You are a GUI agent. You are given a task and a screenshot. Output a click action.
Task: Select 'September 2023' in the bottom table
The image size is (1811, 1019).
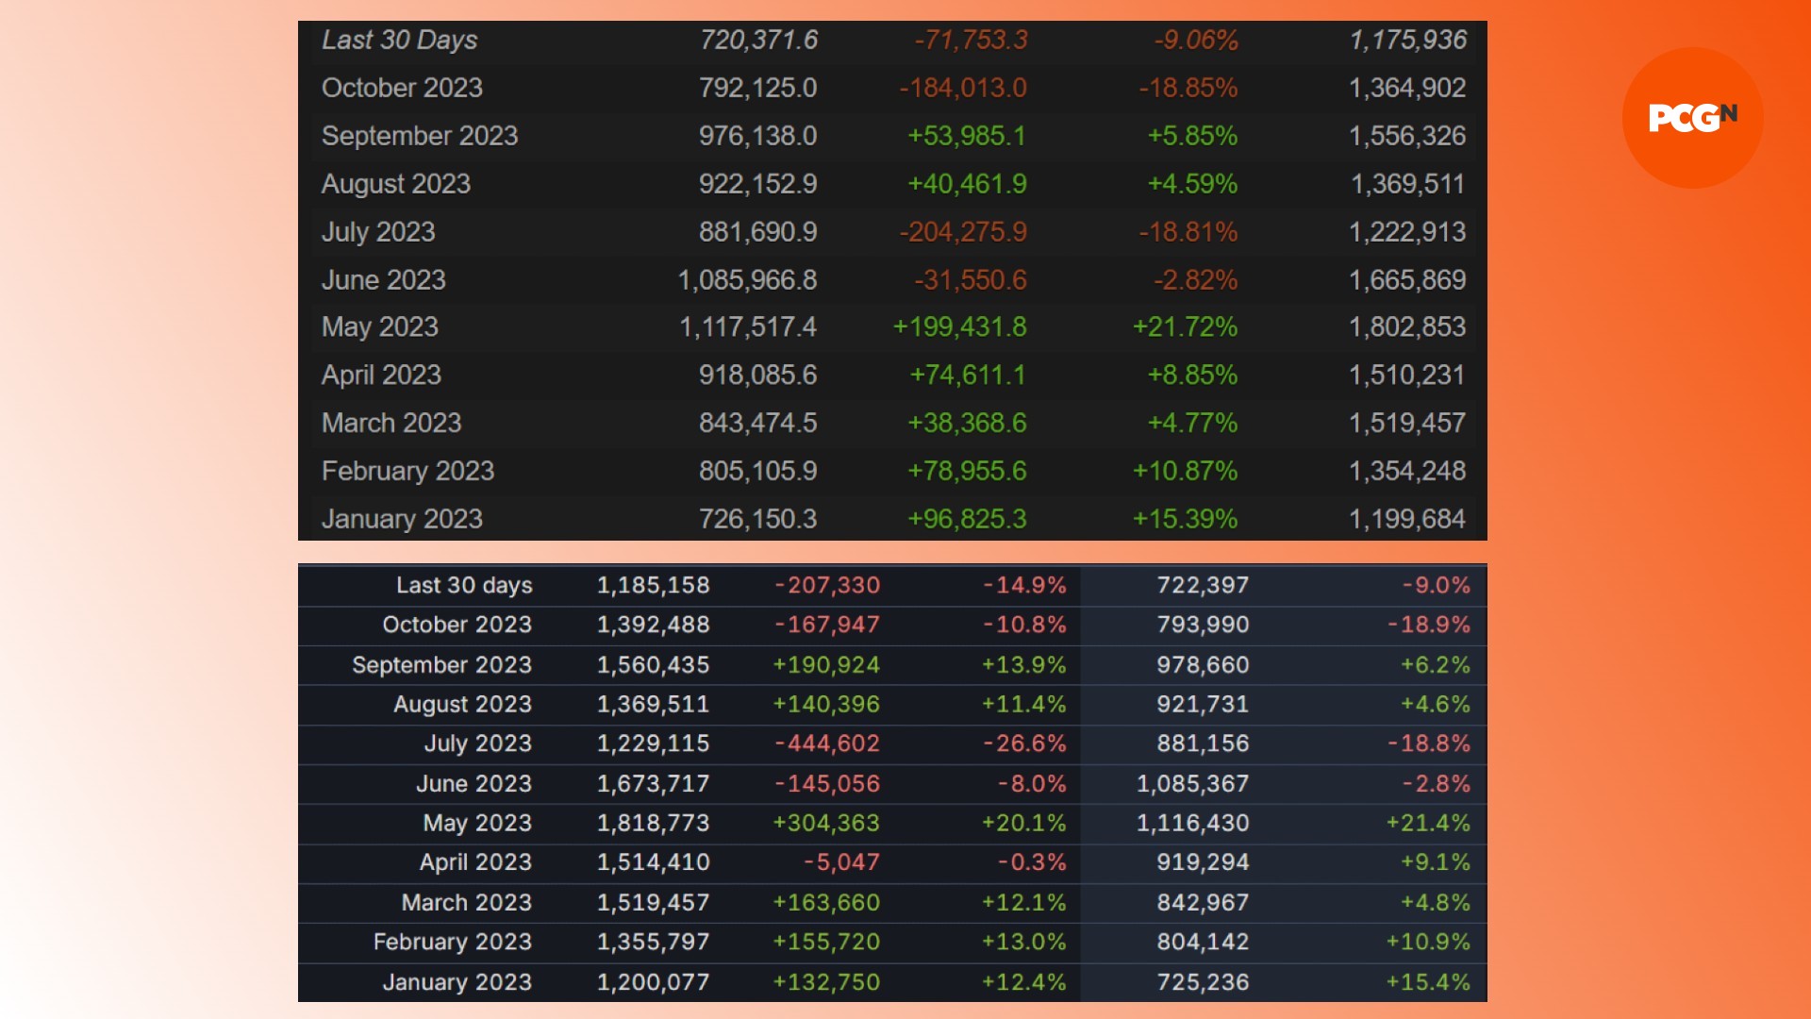(442, 665)
